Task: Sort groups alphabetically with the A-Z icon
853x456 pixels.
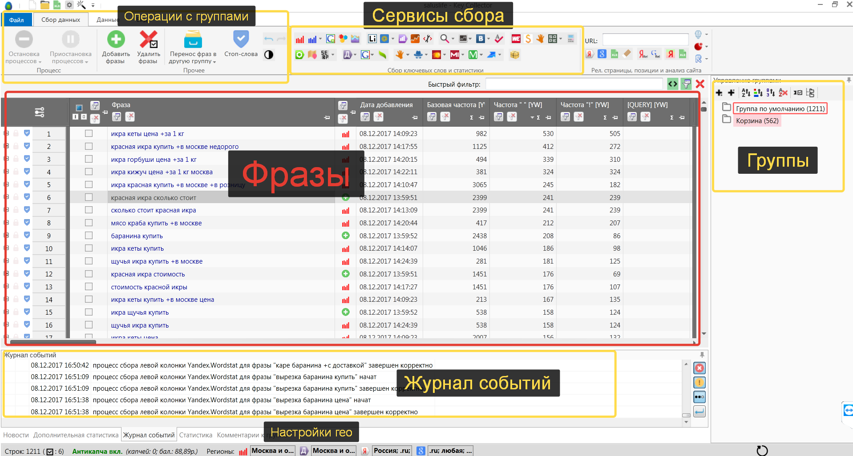Action: click(x=746, y=93)
